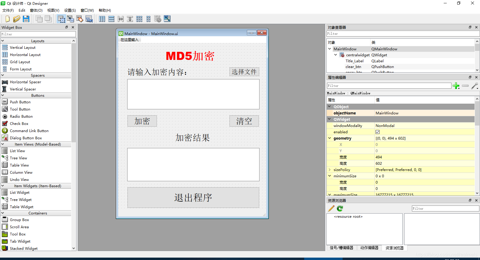This screenshot has height=260, width=480.
Task: Click the 加密 button on the form
Action: tap(142, 121)
